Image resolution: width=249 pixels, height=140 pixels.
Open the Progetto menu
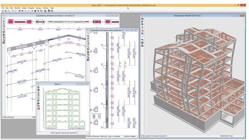tap(31, 8)
